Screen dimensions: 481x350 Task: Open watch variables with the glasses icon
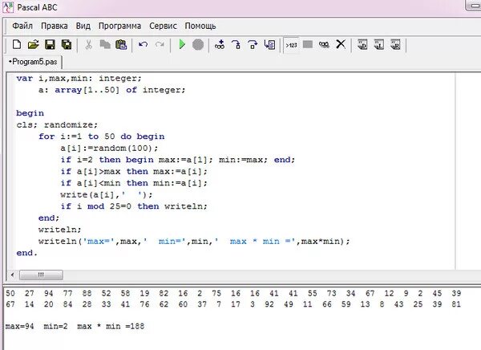pos(324,45)
